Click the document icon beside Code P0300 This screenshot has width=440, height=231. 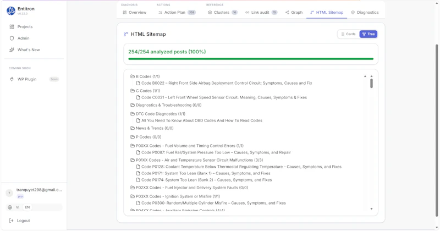coord(138,203)
